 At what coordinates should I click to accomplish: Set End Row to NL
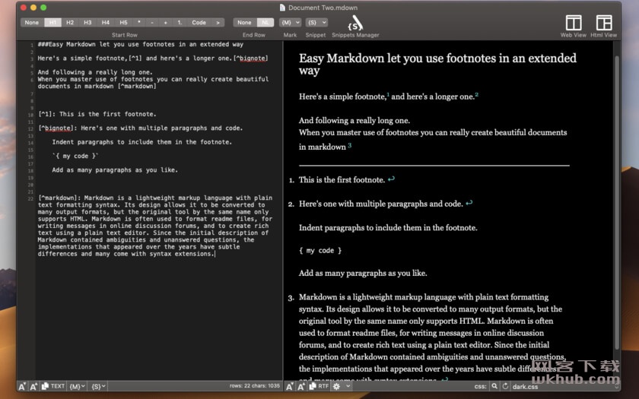point(265,22)
